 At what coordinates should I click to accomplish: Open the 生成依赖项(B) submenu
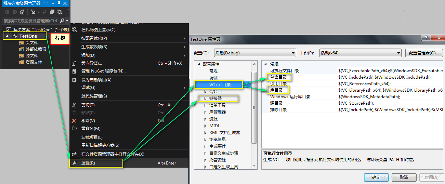(129, 47)
